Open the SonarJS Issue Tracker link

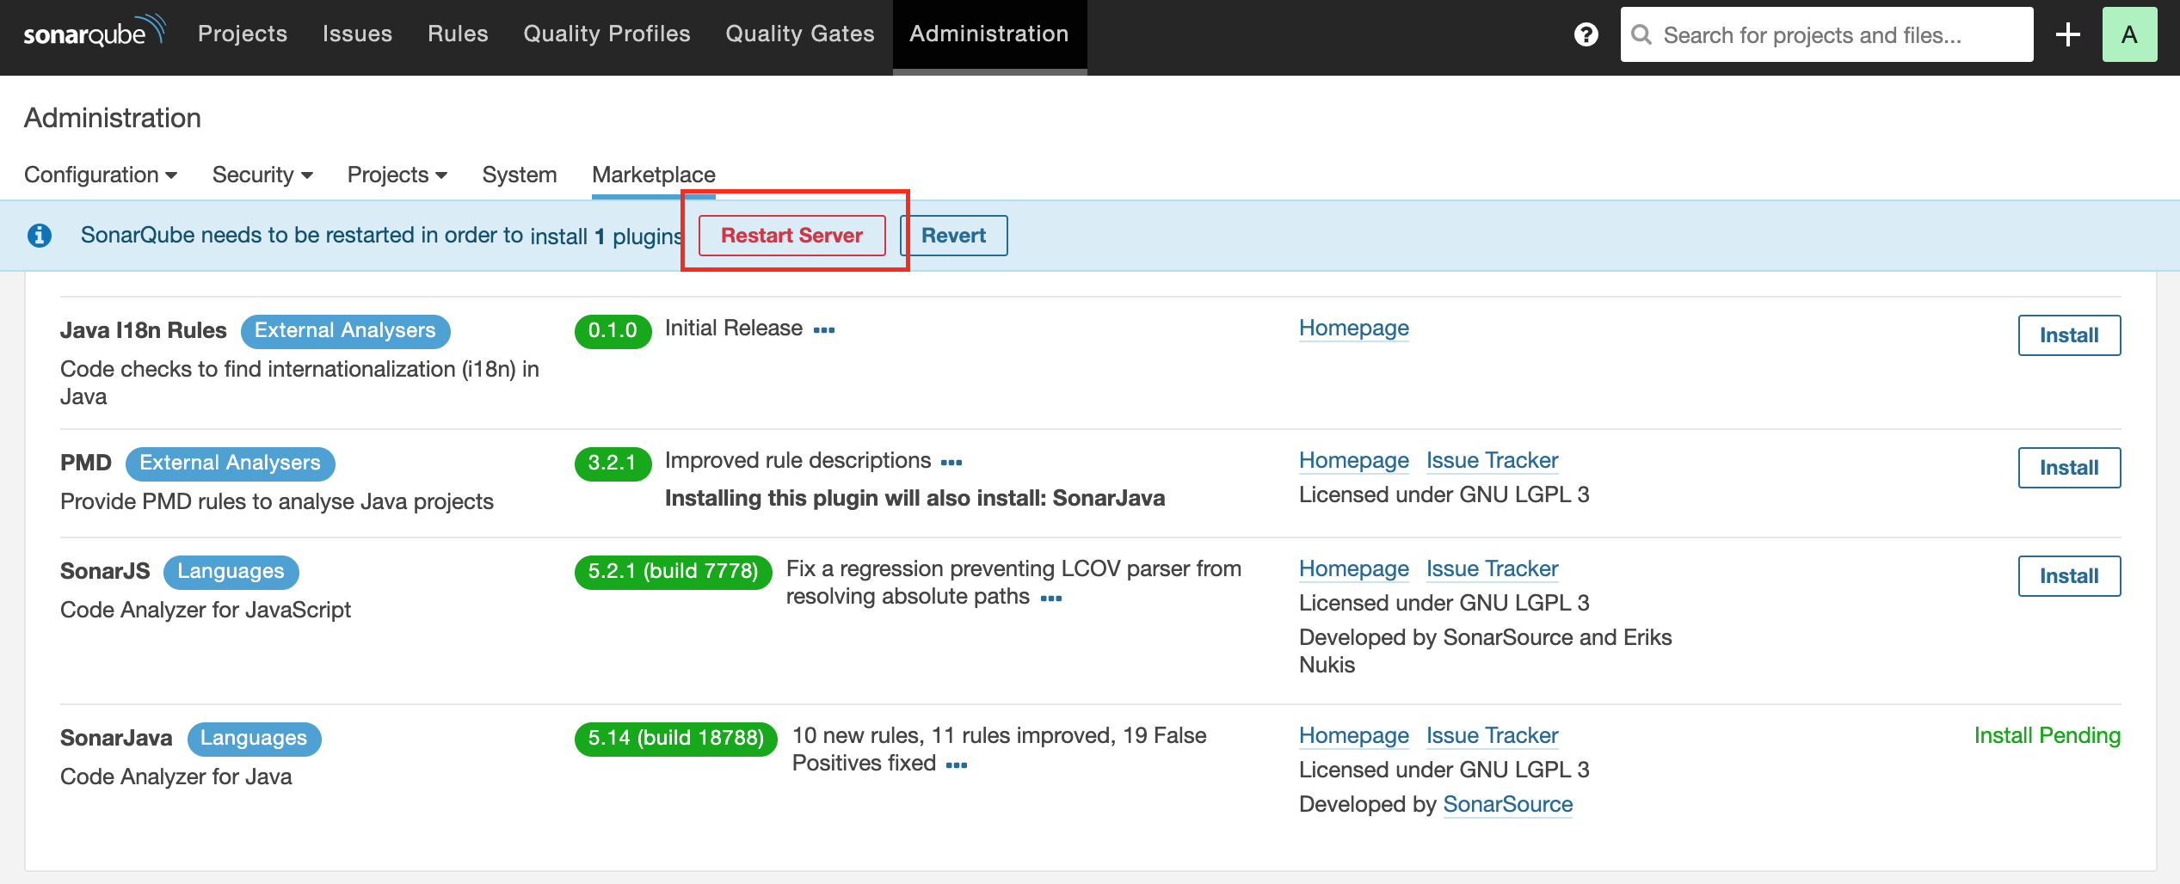coord(1493,569)
